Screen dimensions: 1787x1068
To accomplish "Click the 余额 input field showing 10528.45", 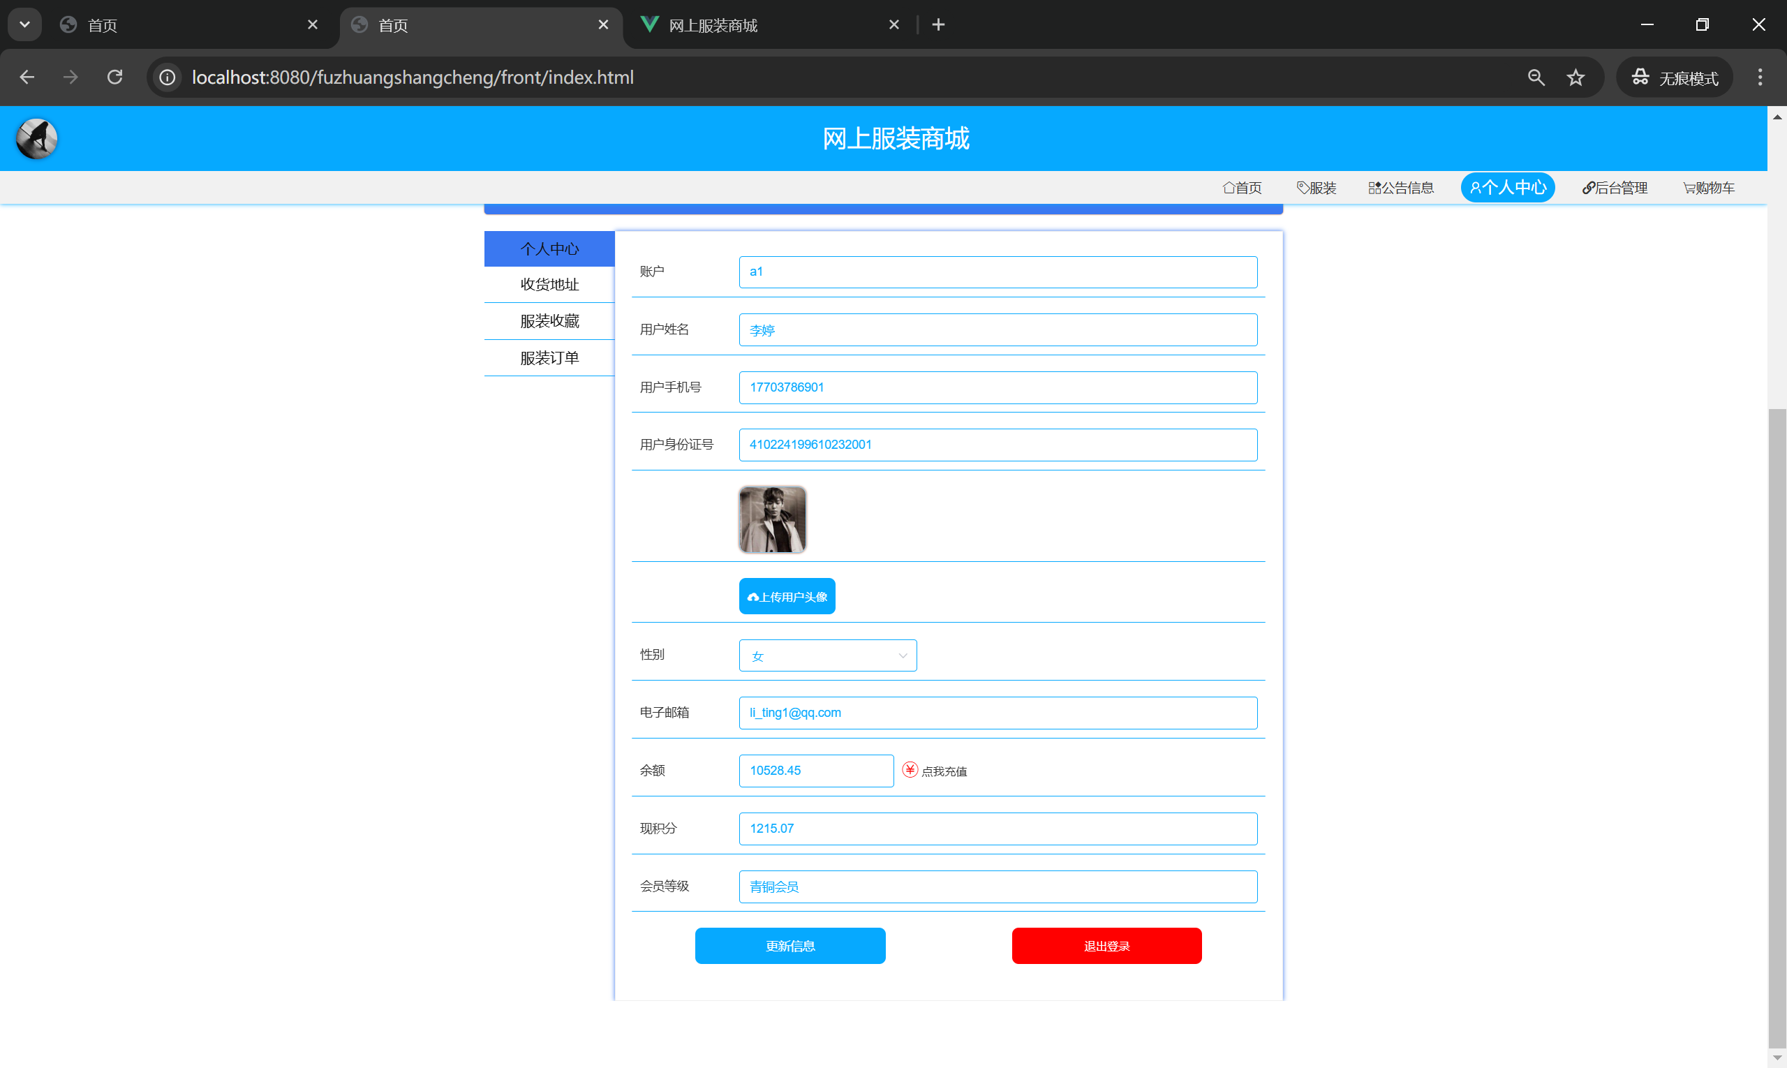I will click(x=816, y=771).
